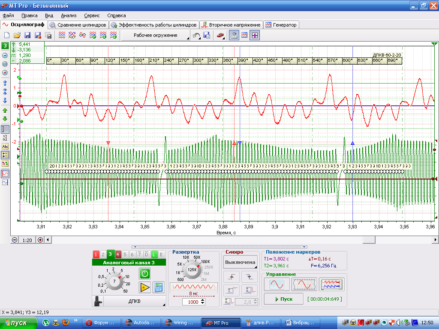Click the horizontal scrollbar thumb below the chart
Viewport: 439px width, 329px height.
(369, 240)
